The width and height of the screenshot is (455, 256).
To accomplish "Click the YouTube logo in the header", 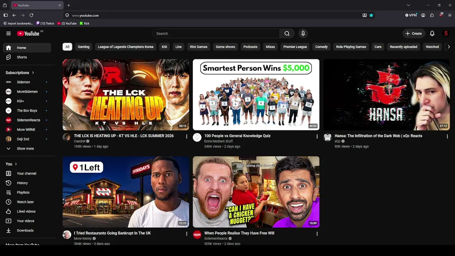I will 28,33.
